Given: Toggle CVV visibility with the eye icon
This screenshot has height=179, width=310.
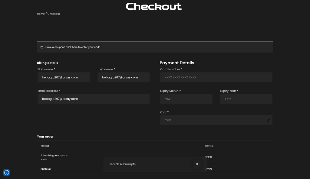Looking at the screenshot, I should 268,120.
